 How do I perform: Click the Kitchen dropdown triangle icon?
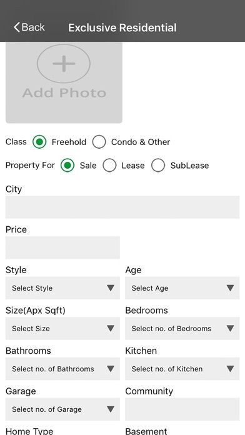pyautogui.click(x=230, y=369)
